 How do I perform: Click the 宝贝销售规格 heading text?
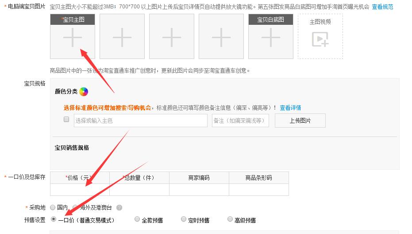[72, 148]
